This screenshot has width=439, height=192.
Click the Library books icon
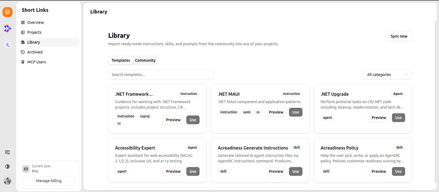click(x=23, y=42)
